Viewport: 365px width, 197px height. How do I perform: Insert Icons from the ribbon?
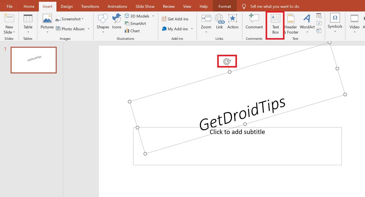pos(117,22)
